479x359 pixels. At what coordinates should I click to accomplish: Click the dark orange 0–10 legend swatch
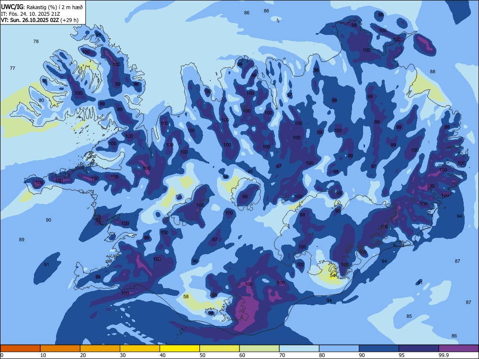[x=21, y=348]
